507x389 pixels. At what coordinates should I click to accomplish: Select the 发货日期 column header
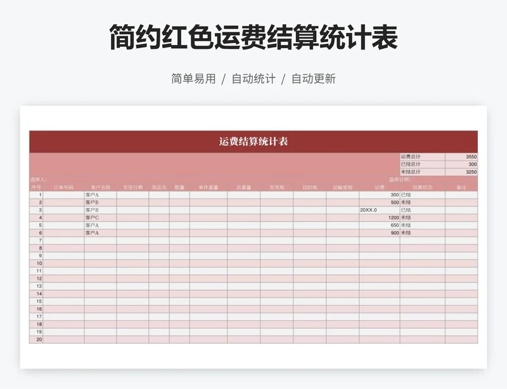(x=132, y=187)
